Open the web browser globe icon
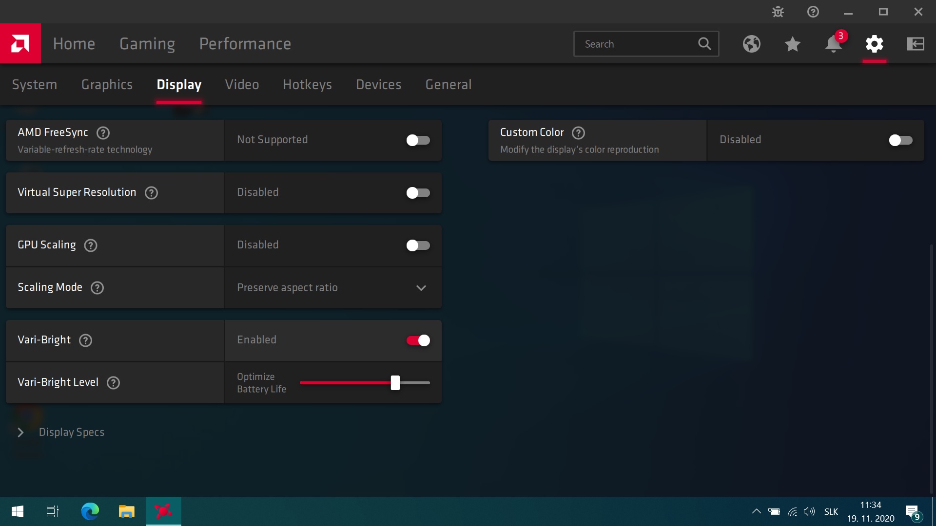The height and width of the screenshot is (526, 936). tap(751, 44)
